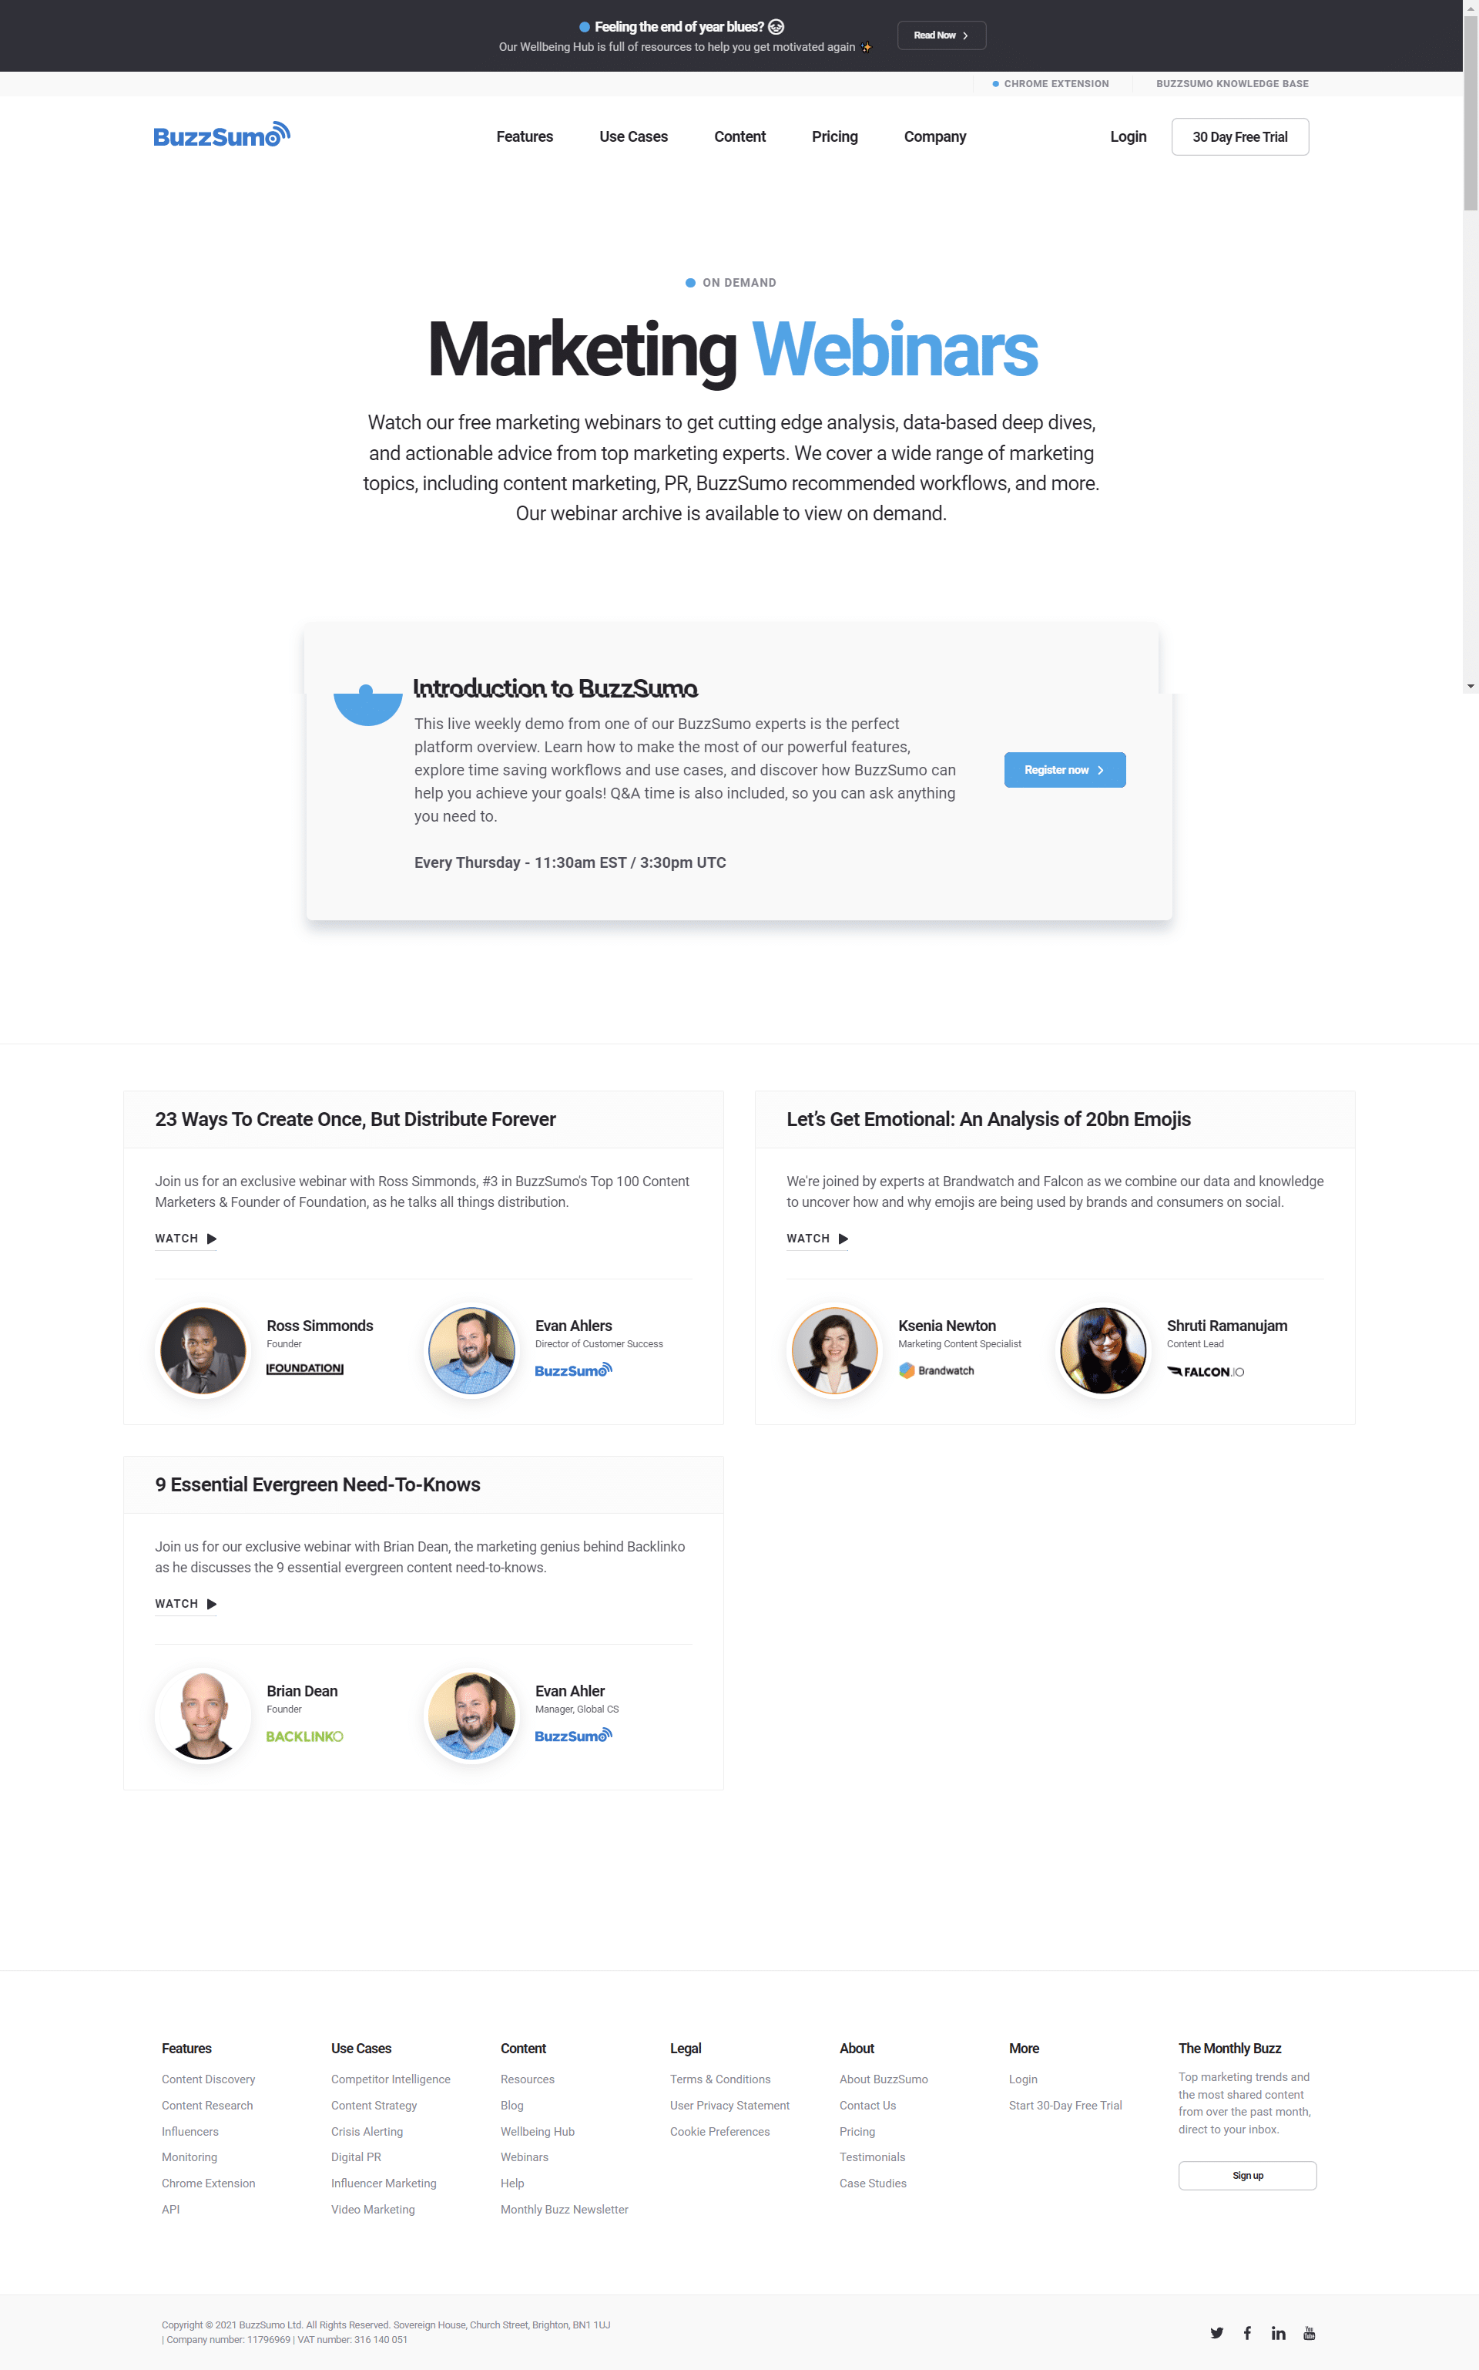
Task: Expand Company navigation menu dropdown
Action: point(934,136)
